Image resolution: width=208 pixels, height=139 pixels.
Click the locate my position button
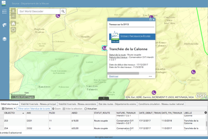point(13,30)
